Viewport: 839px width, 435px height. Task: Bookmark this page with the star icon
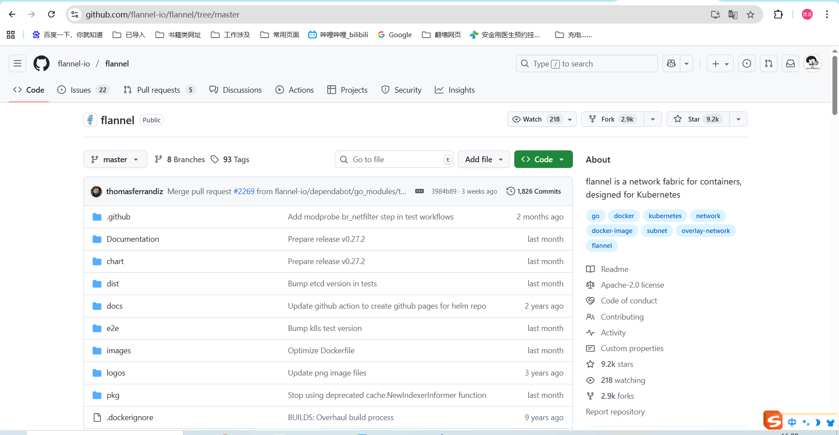click(x=750, y=14)
